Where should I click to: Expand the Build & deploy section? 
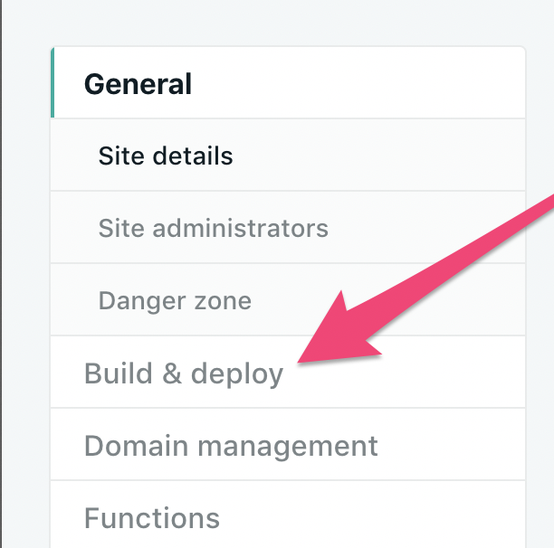point(184,373)
